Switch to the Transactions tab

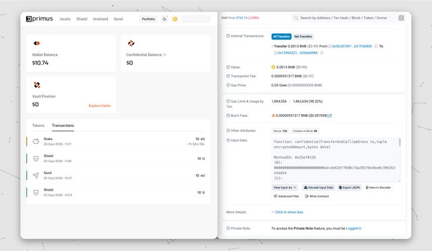pyautogui.click(x=63, y=125)
